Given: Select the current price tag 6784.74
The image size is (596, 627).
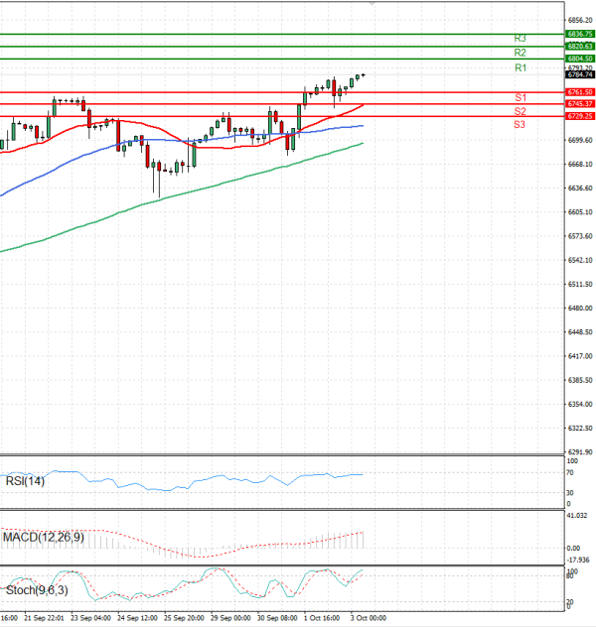Looking at the screenshot, I should 579,74.
